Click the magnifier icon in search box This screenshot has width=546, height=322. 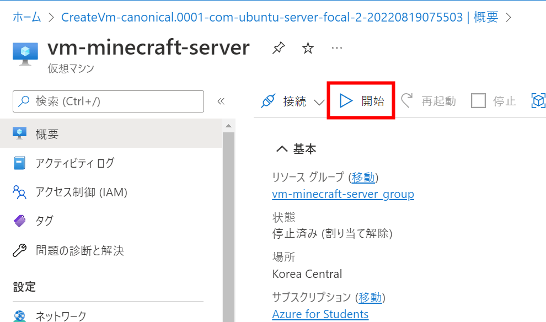click(24, 101)
